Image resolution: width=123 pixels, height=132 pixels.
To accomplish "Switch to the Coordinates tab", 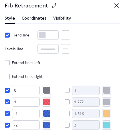I will (x=34, y=18).
